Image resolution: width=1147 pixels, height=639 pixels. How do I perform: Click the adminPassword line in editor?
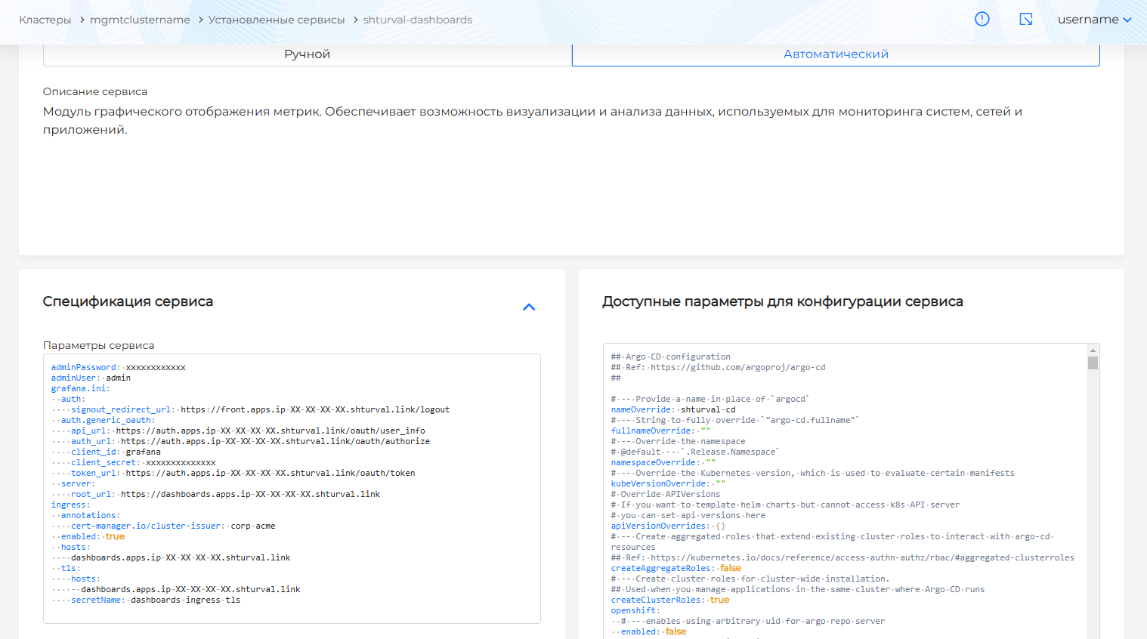pyautogui.click(x=119, y=367)
